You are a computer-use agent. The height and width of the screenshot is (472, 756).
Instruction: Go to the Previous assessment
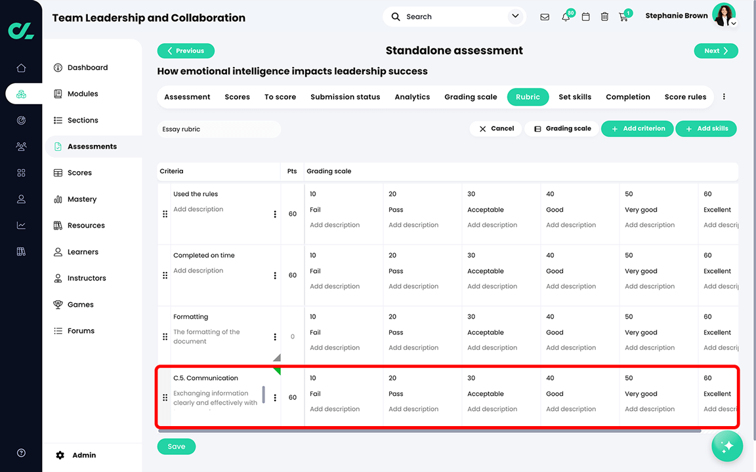(186, 50)
